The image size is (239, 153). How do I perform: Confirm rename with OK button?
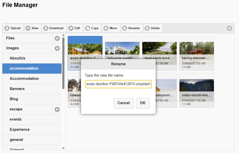tap(143, 103)
